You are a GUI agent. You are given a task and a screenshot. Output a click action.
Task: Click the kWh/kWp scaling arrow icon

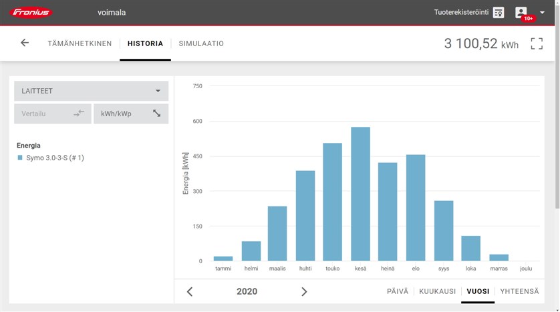[156, 114]
